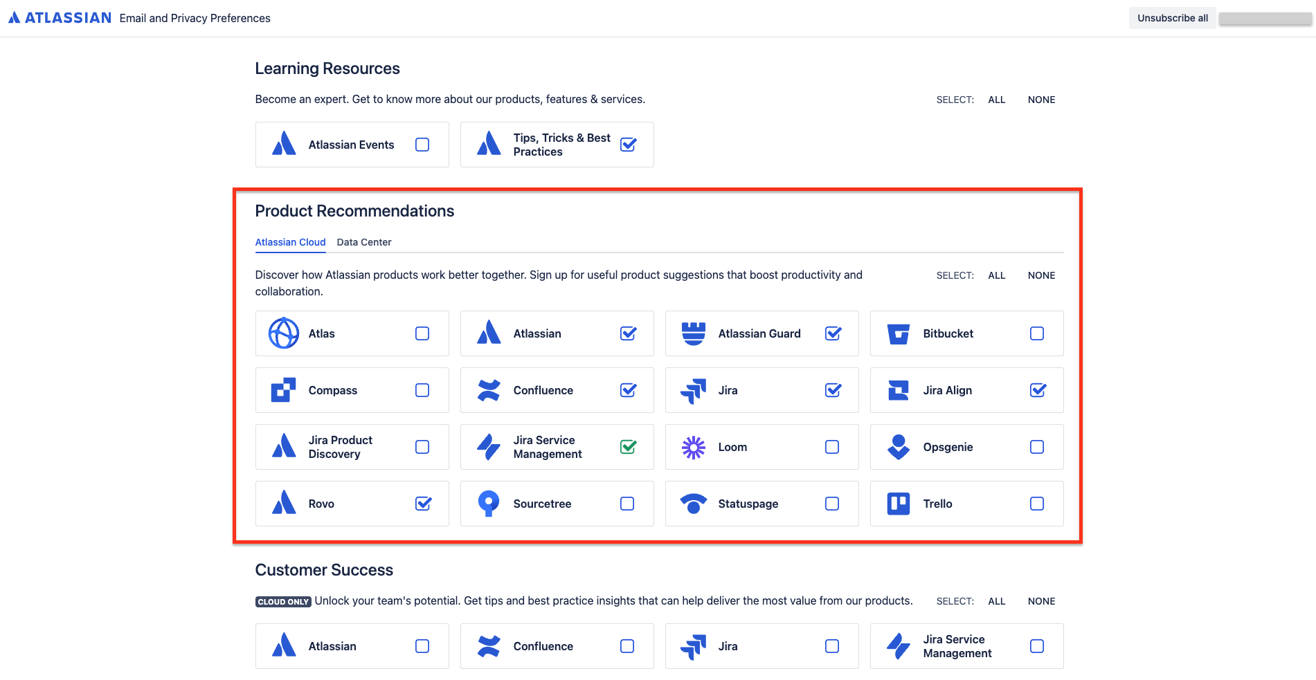Uncheck Jira Service Management recommendations checkbox
The image size is (1316, 680).
tap(628, 447)
